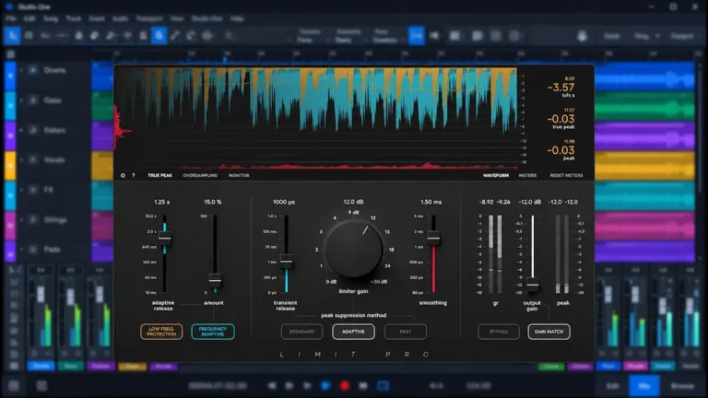Open the Mix view at bottom right
The image size is (708, 398).
(x=643, y=386)
